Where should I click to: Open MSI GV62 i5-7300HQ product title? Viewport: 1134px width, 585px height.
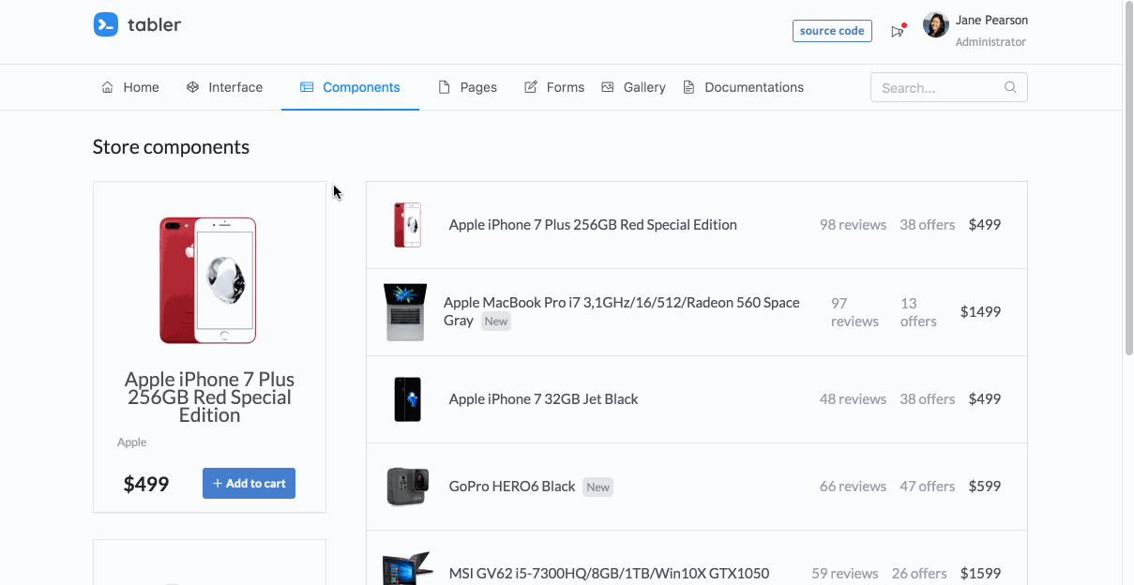tap(609, 574)
